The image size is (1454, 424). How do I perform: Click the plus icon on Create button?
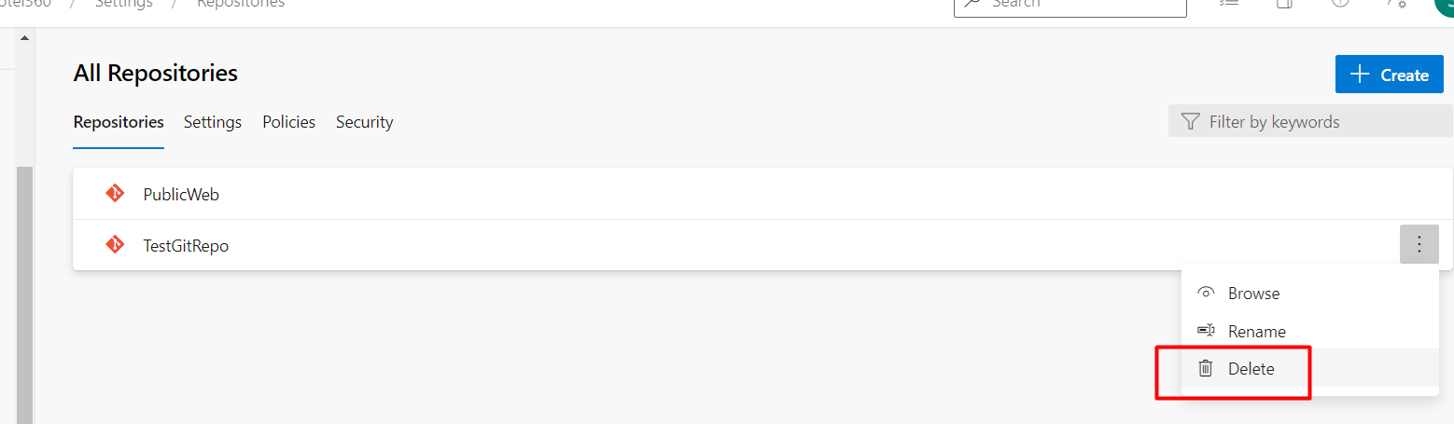[1361, 75]
